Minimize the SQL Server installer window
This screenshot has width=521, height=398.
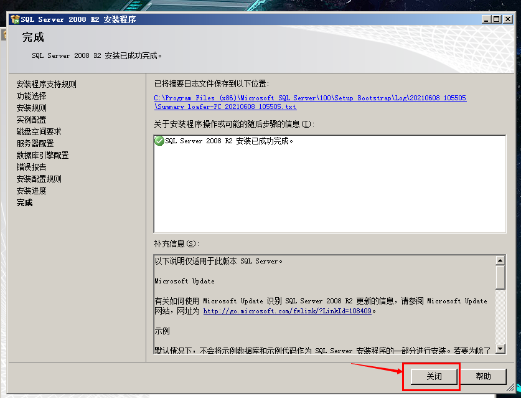tap(486, 19)
